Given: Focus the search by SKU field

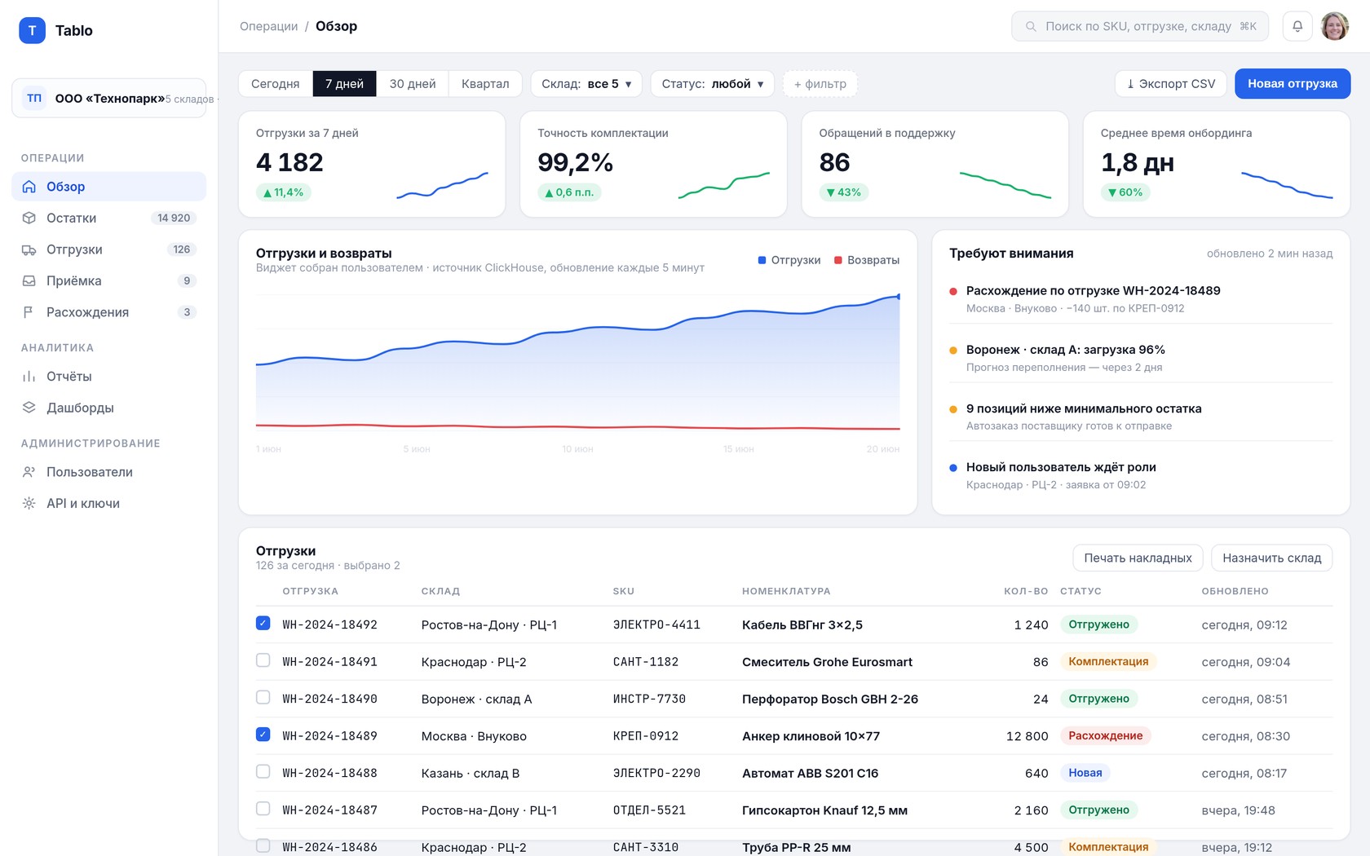Looking at the screenshot, I should point(1140,26).
